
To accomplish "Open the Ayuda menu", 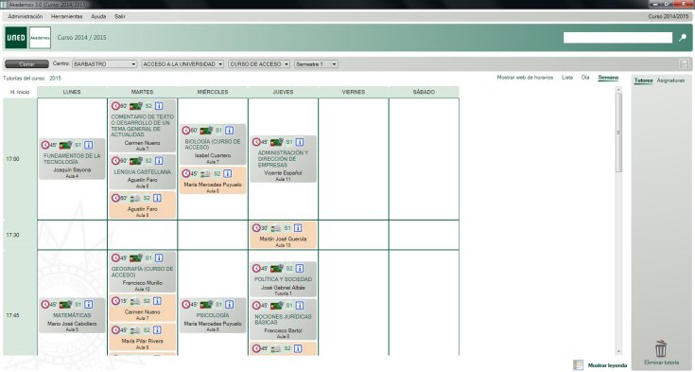I will click(98, 16).
